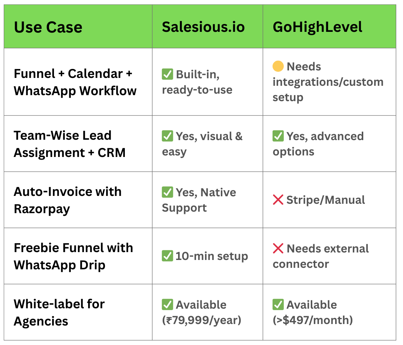This screenshot has height=345, width=403.
Task: Click the green checkmark beside "10-min setup"
Action: pyautogui.click(x=167, y=256)
